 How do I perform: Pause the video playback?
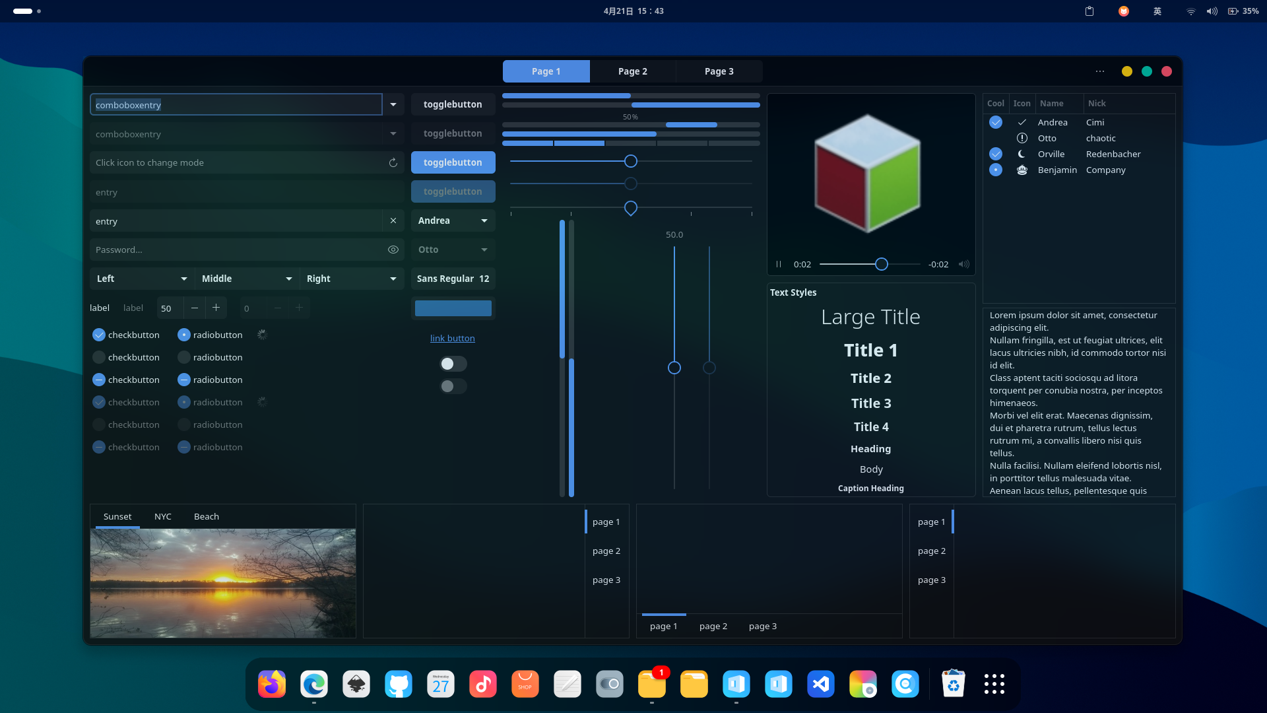click(779, 264)
